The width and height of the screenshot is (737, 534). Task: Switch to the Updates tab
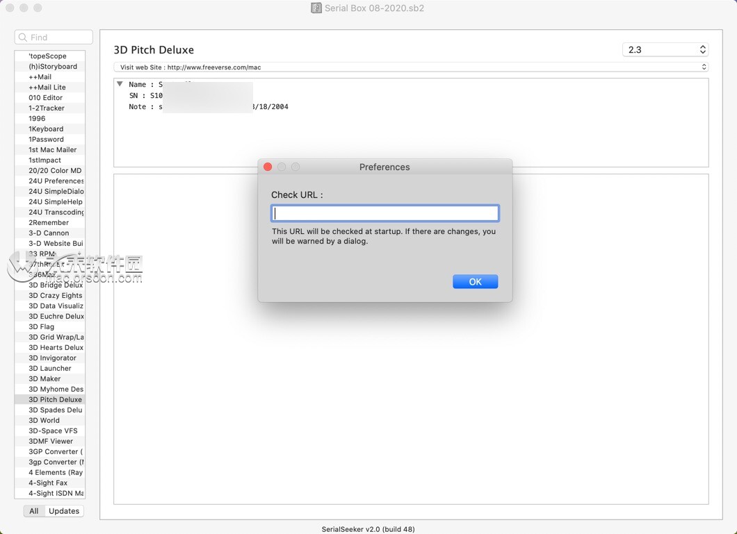coord(64,511)
